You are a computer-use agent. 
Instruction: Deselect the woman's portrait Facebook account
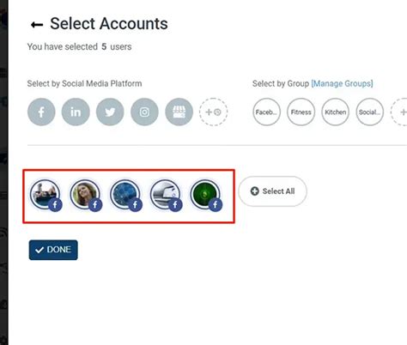[86, 196]
